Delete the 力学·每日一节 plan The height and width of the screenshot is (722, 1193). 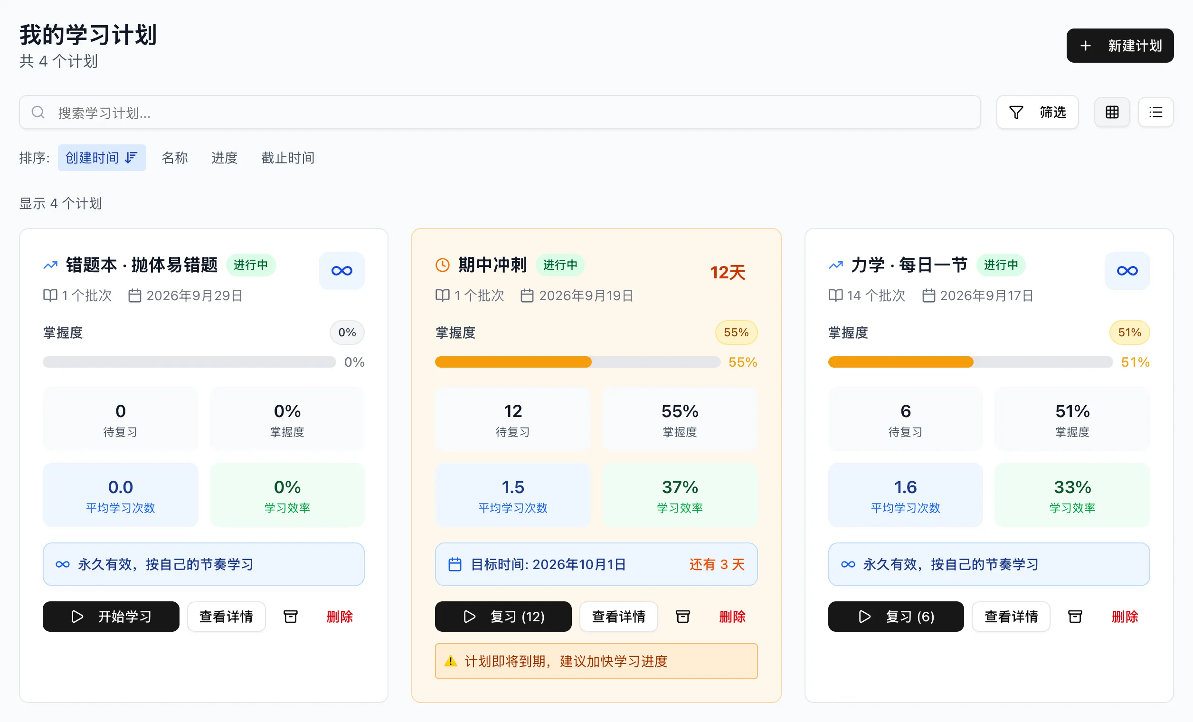pos(1124,616)
